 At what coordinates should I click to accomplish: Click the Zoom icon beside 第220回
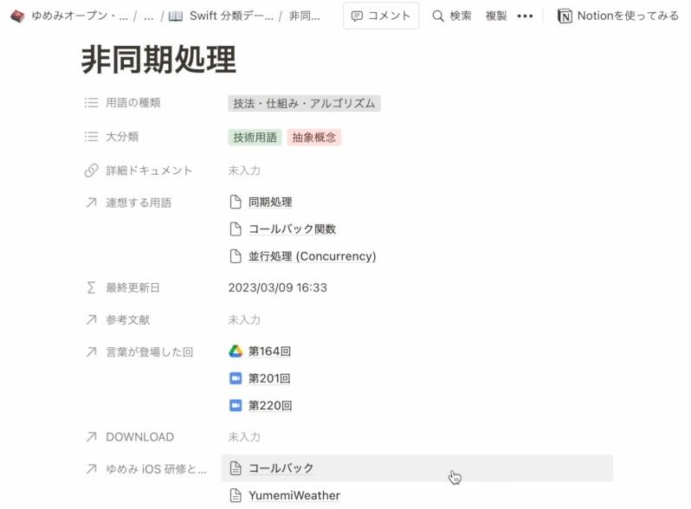point(236,405)
